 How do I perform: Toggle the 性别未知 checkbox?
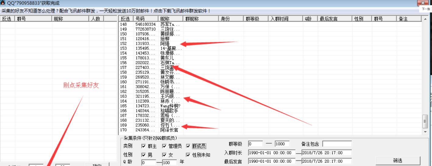click(188, 155)
